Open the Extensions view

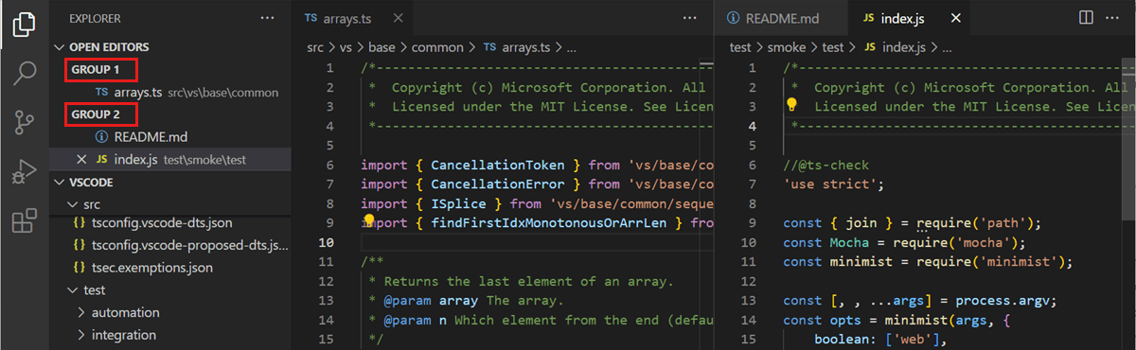(25, 221)
